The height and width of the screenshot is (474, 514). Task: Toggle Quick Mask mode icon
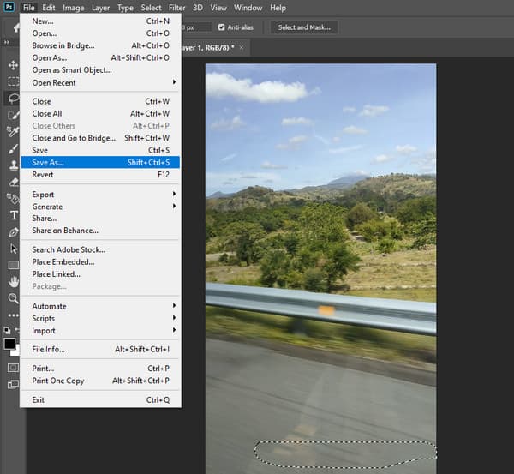pyautogui.click(x=13, y=368)
